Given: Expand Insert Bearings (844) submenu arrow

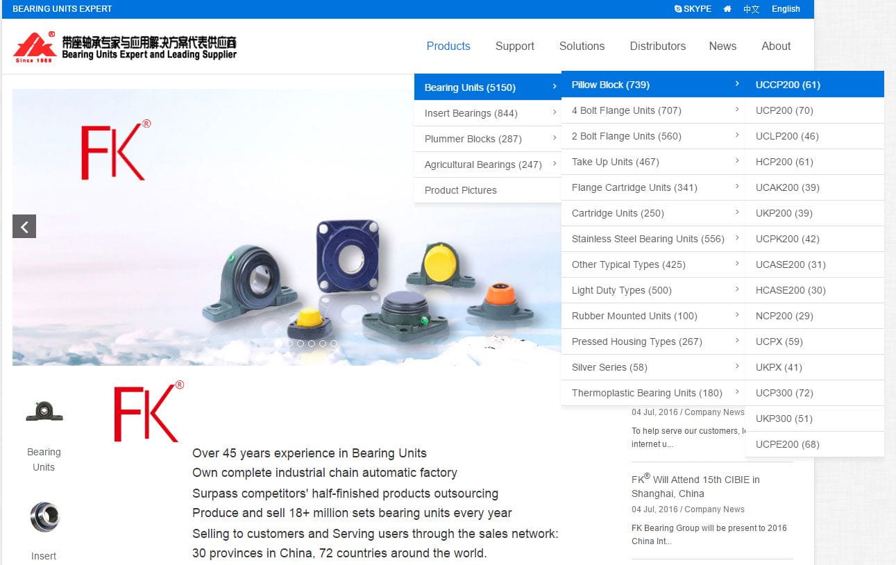Looking at the screenshot, I should (x=554, y=112).
